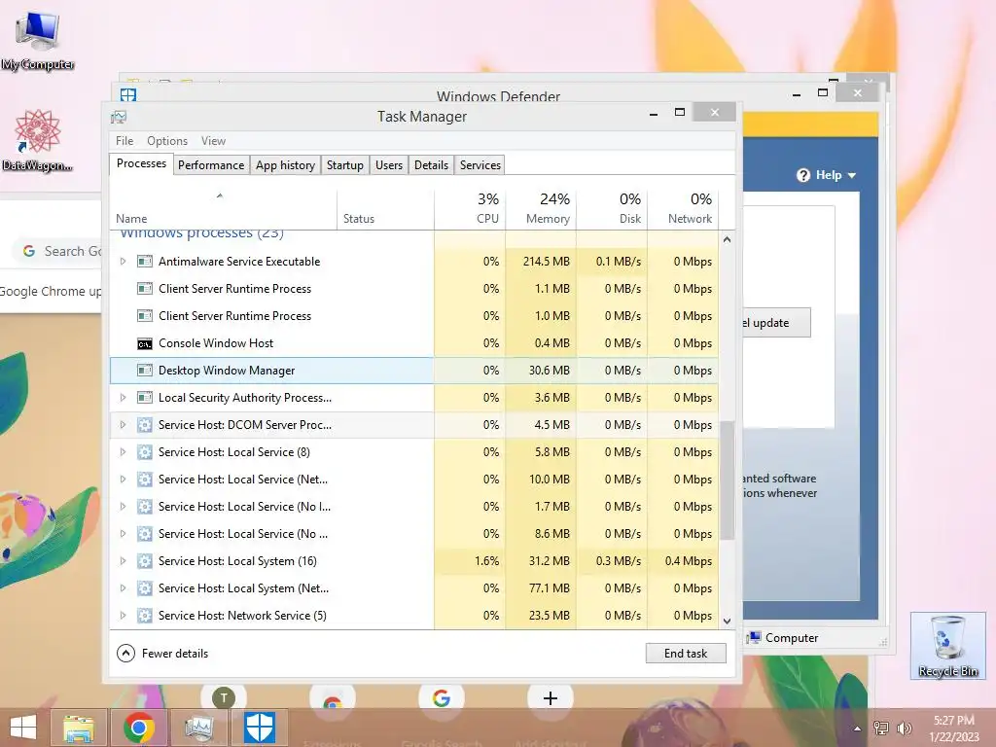Image resolution: width=996 pixels, height=747 pixels.
Task: Click the clock showing 5:27 PM
Action: [954, 721]
